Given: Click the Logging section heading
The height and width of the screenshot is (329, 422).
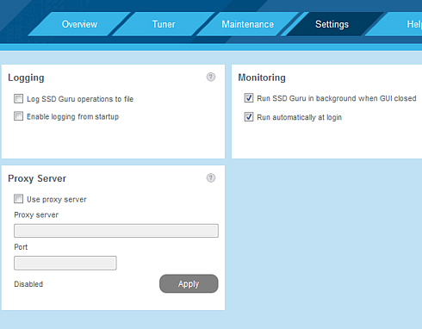Looking at the screenshot, I should [x=26, y=78].
